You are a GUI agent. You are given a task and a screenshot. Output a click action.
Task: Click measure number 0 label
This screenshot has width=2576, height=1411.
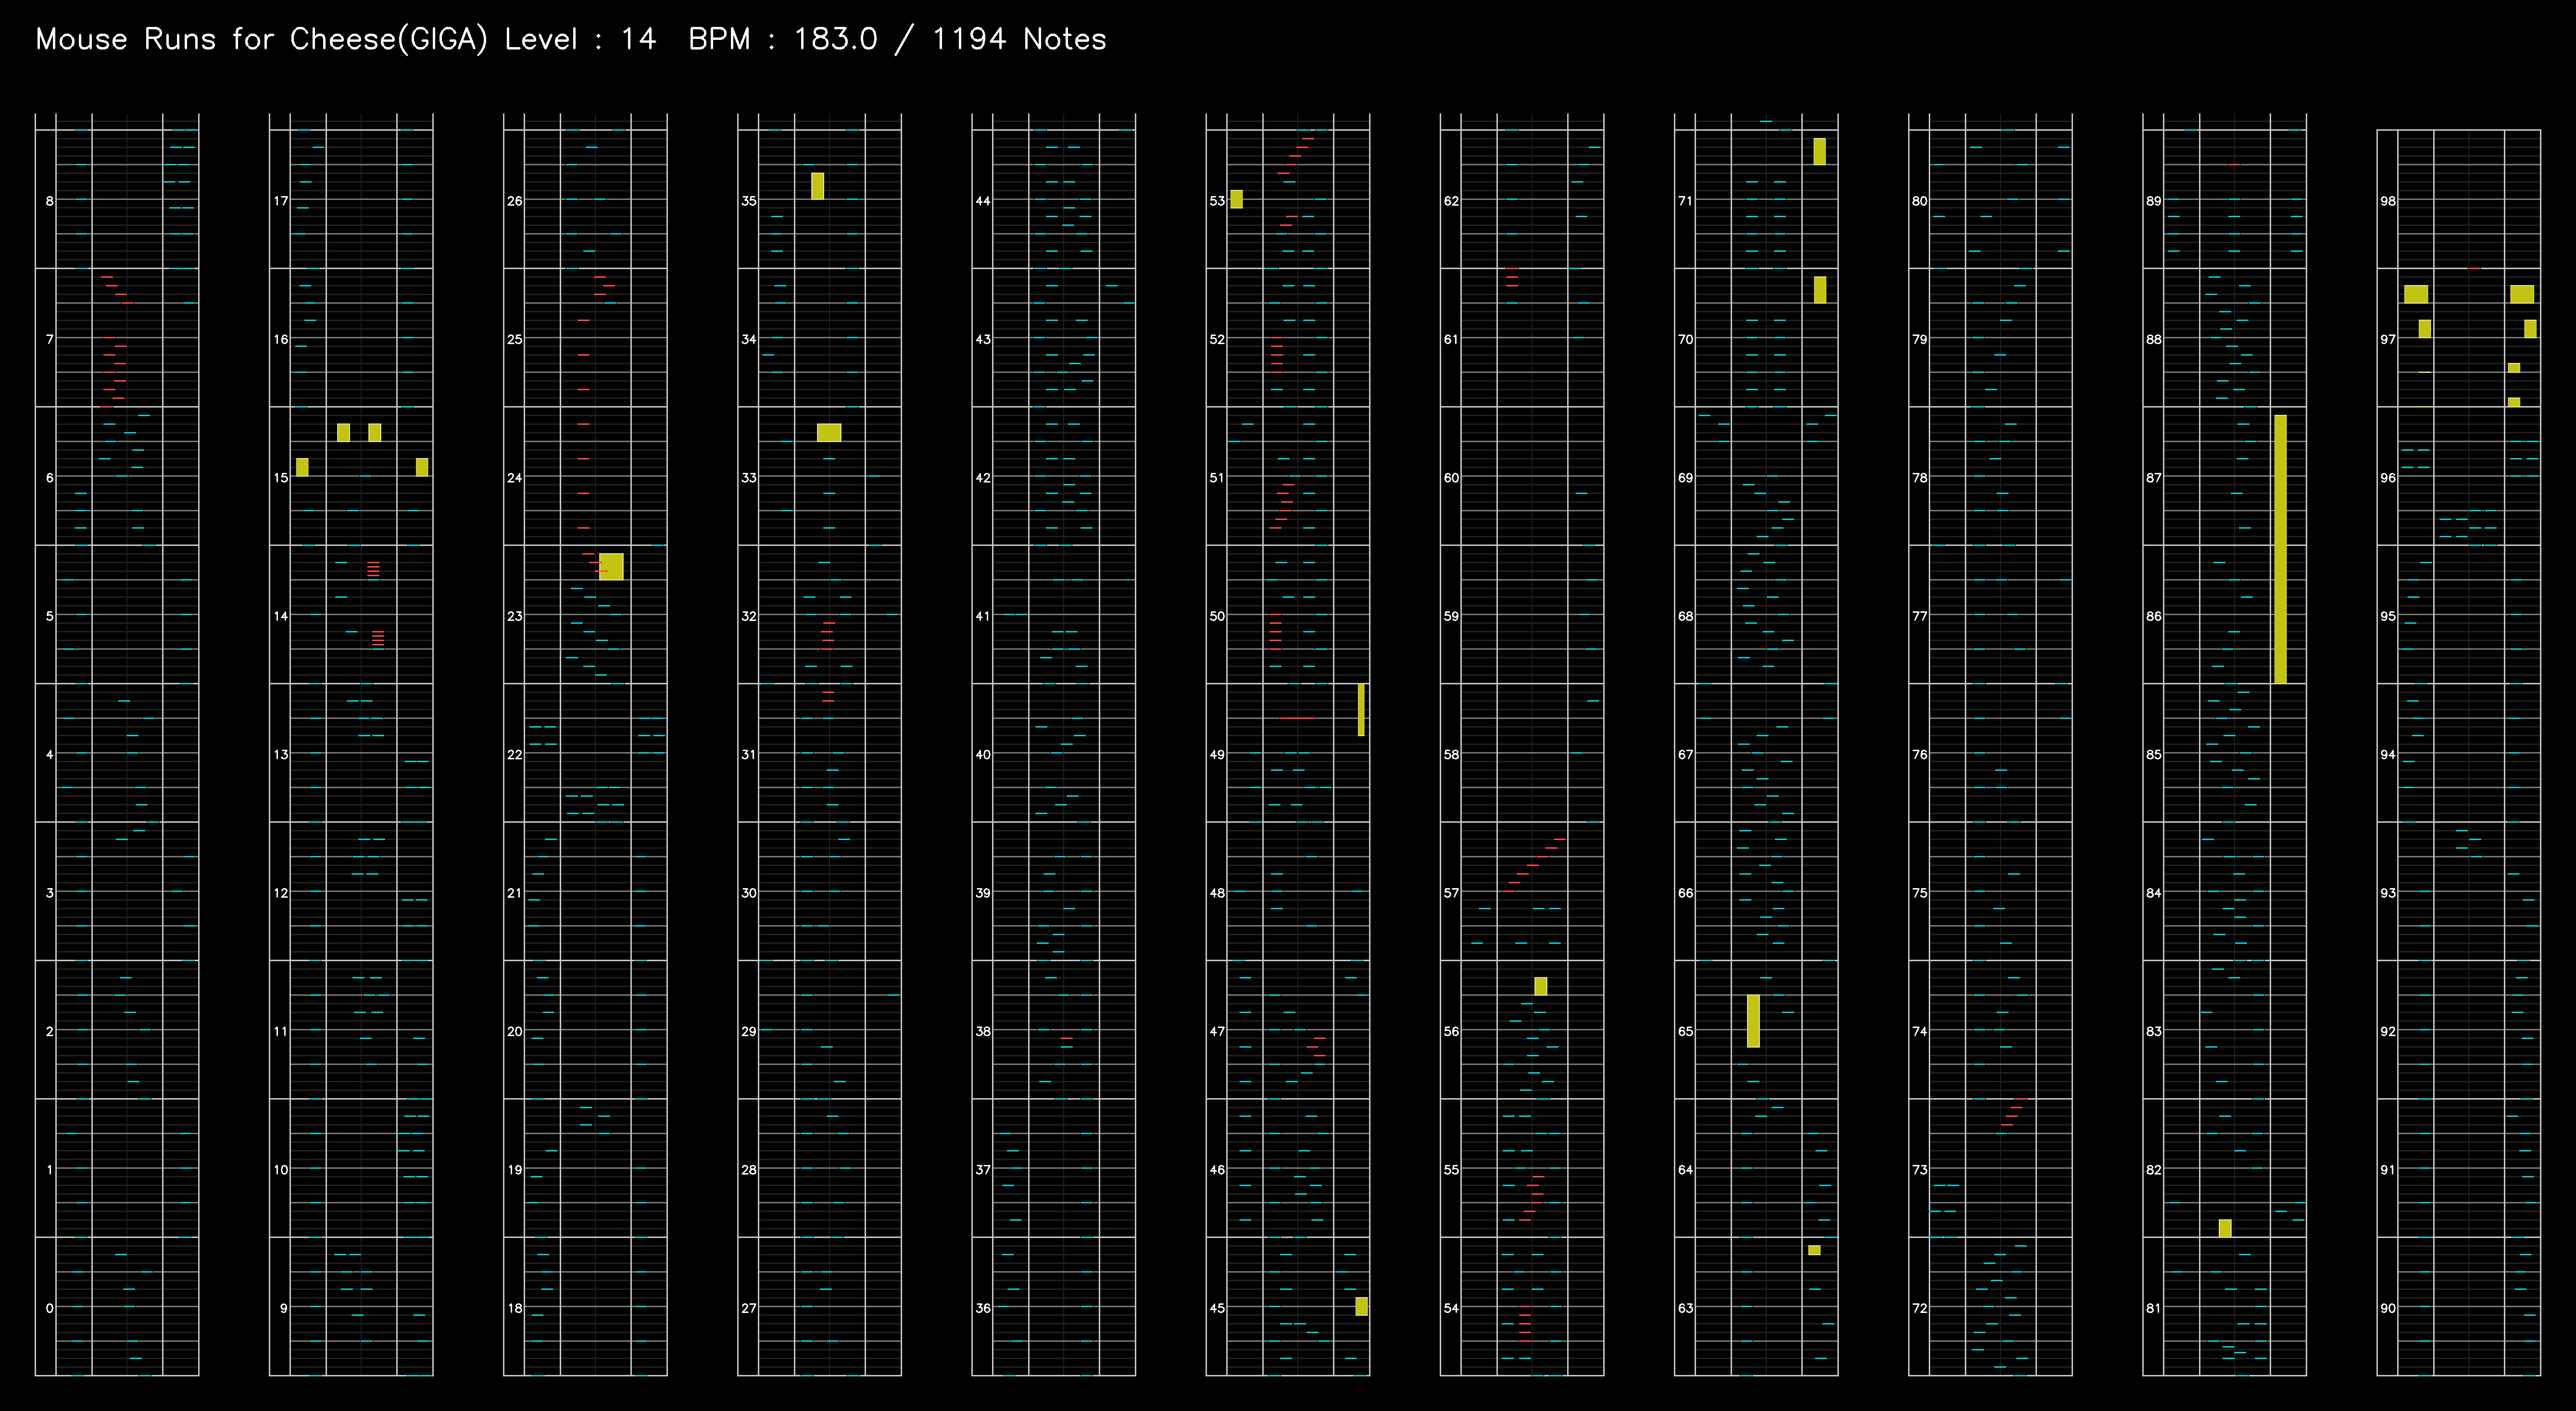click(x=50, y=1308)
